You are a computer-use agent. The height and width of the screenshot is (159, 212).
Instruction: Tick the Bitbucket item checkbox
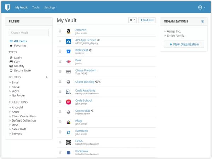pos(60,51)
